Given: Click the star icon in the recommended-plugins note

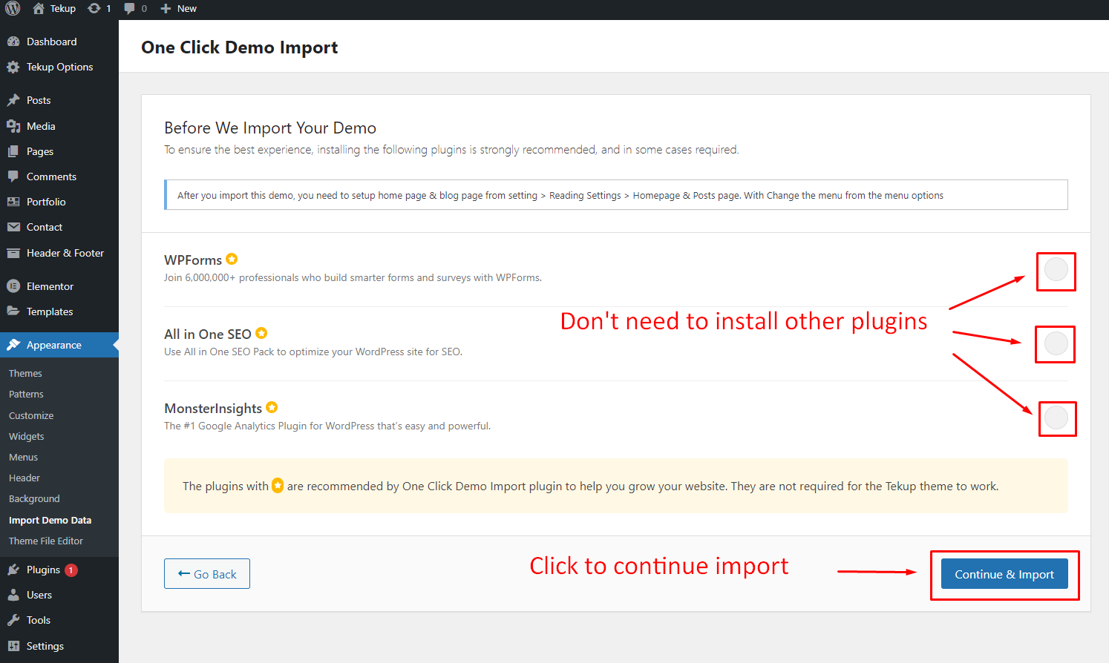Looking at the screenshot, I should (278, 486).
